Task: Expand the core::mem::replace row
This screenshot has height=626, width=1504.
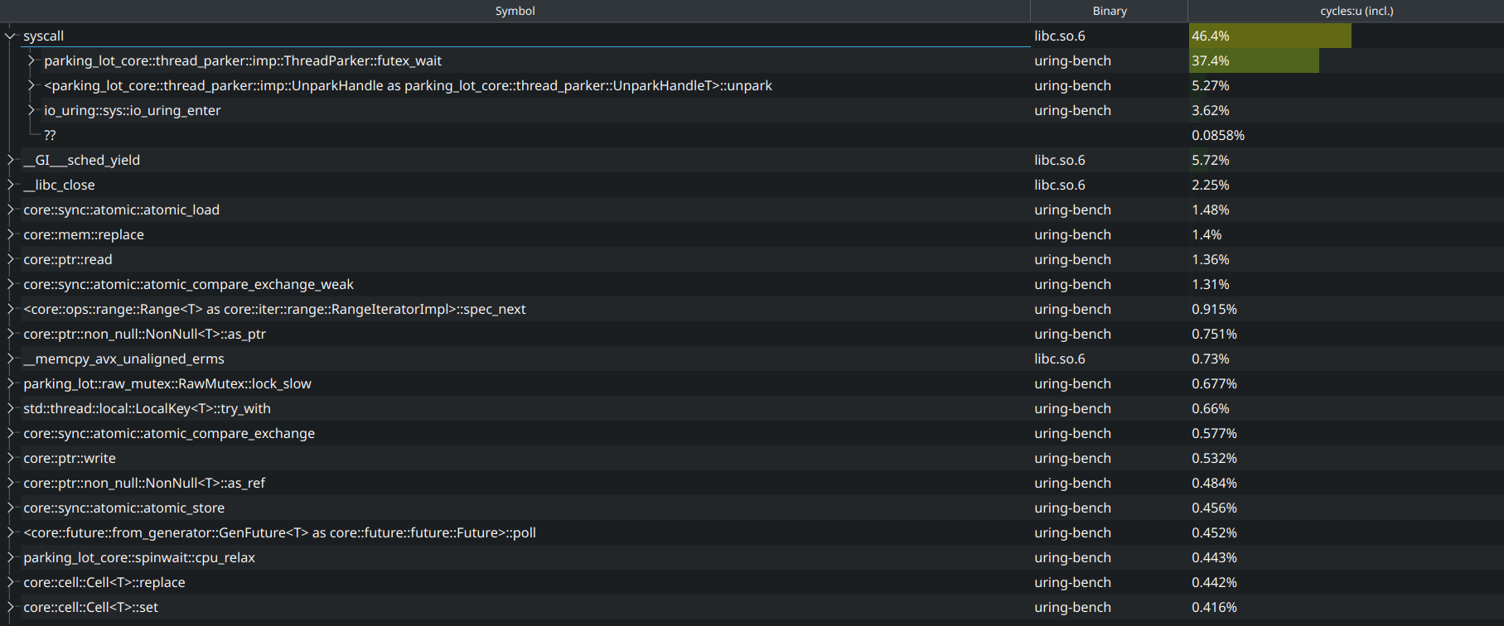Action: pos(10,234)
